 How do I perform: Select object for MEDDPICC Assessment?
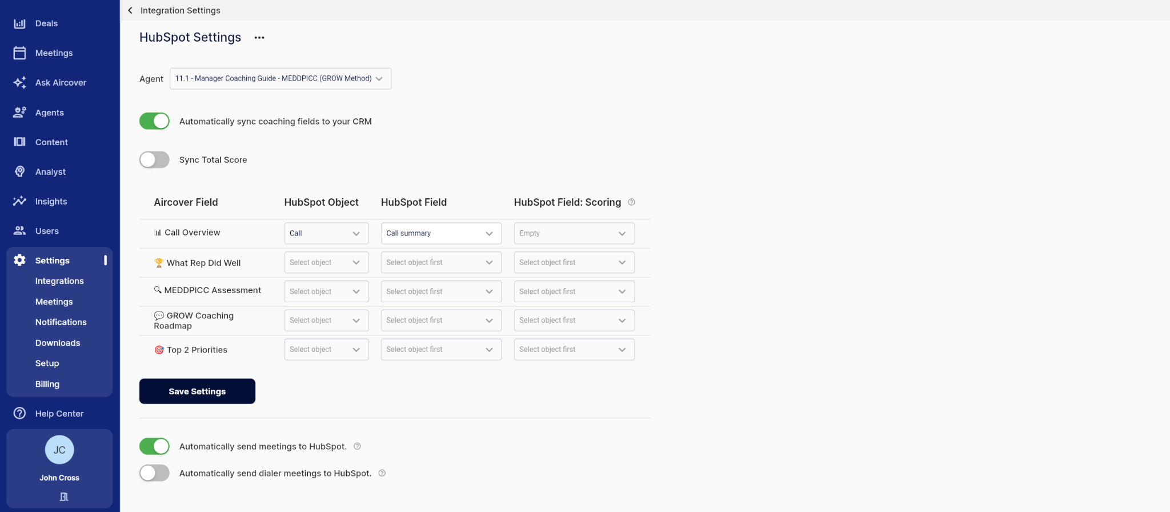click(326, 291)
